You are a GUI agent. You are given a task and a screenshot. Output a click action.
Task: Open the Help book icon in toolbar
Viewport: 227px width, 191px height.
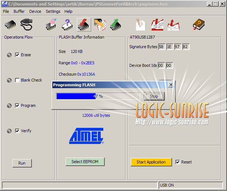click(199, 25)
